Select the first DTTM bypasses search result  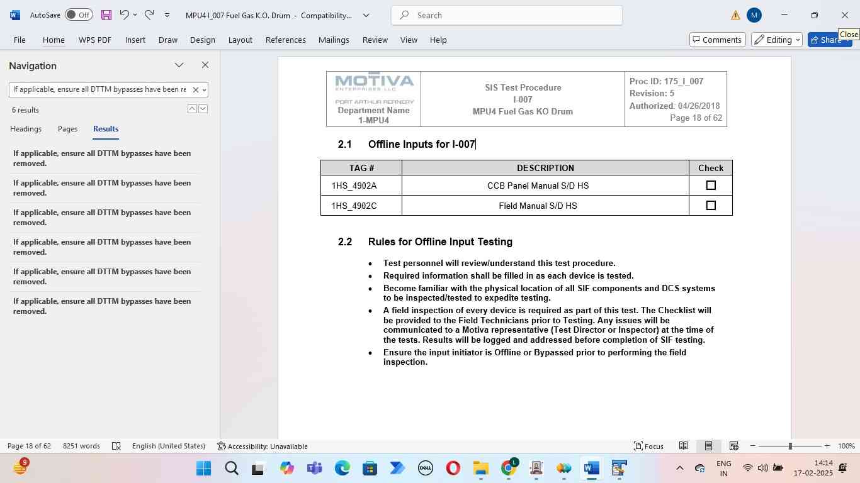[x=105, y=158]
